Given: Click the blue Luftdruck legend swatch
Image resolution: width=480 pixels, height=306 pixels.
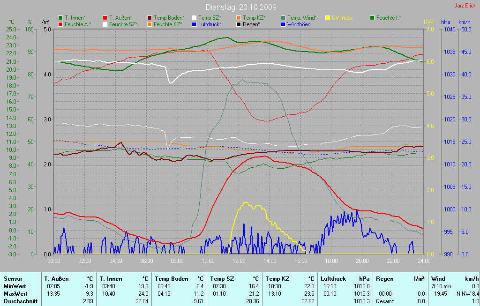Looking at the screenshot, I should (x=194, y=24).
